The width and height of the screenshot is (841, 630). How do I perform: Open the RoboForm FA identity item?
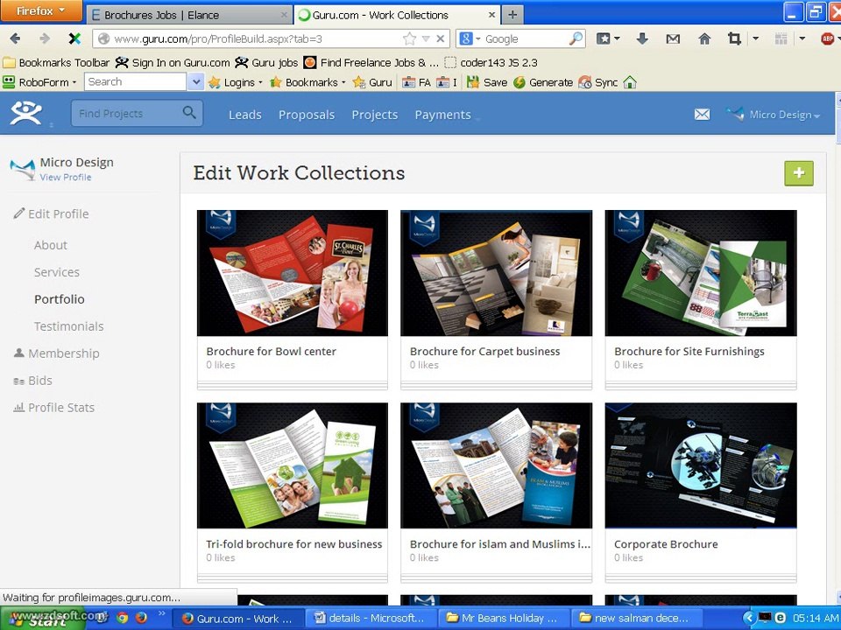click(x=417, y=82)
